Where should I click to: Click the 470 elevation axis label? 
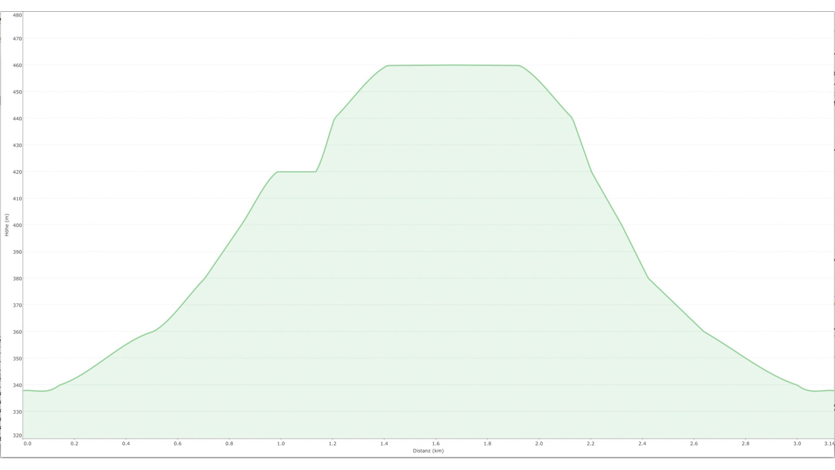(x=17, y=39)
